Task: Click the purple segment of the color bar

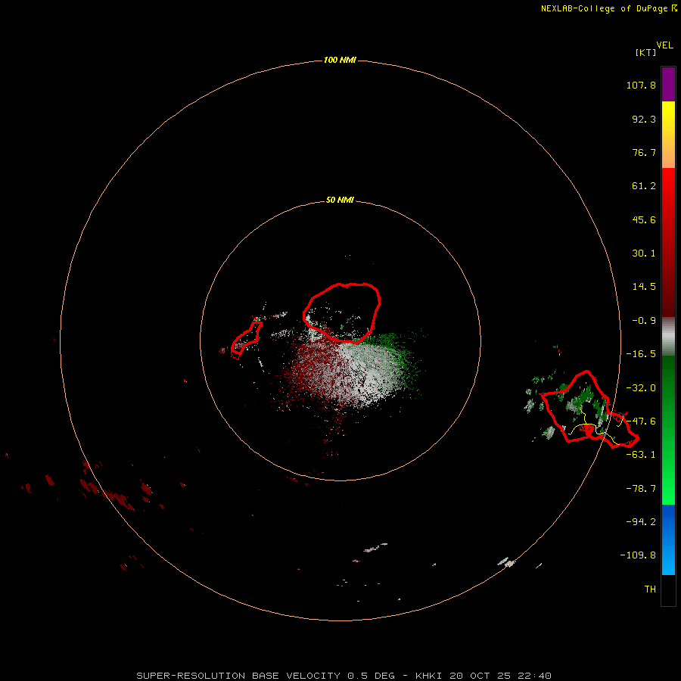Action: tap(668, 85)
